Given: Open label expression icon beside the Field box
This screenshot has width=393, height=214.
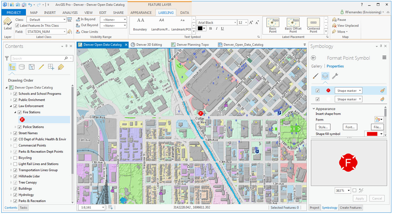Looking at the screenshot, I should (x=70, y=32).
